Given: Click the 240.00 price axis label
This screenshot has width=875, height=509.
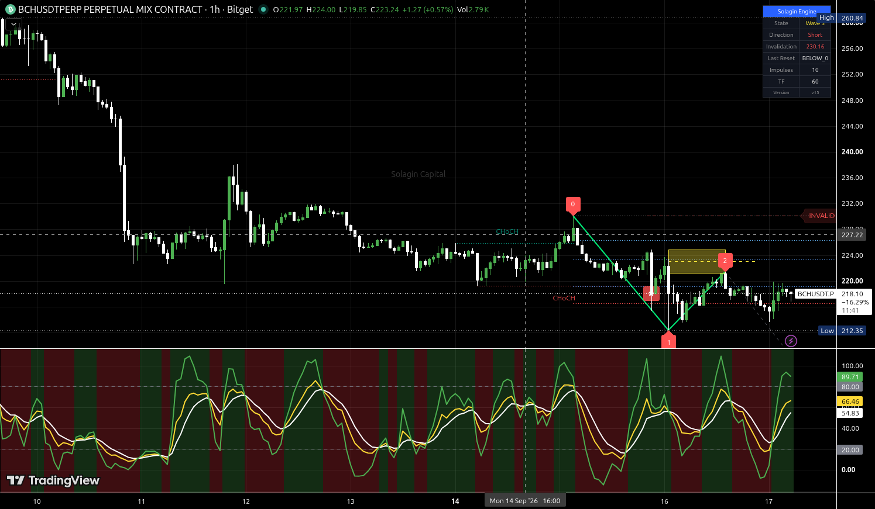Looking at the screenshot, I should 852,152.
